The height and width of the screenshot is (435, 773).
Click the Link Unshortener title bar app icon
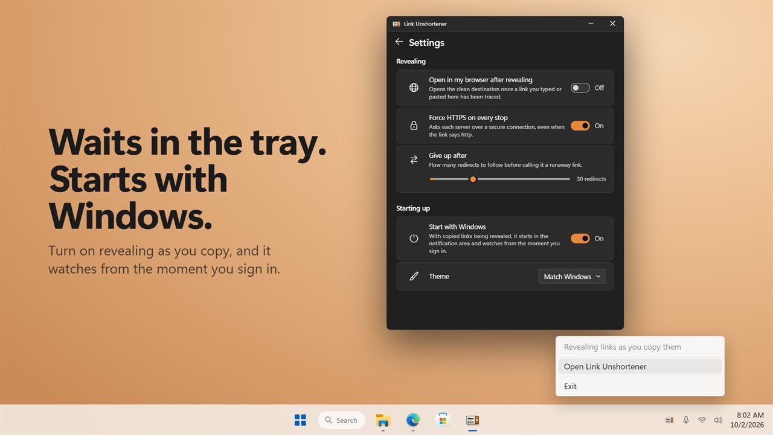point(396,24)
